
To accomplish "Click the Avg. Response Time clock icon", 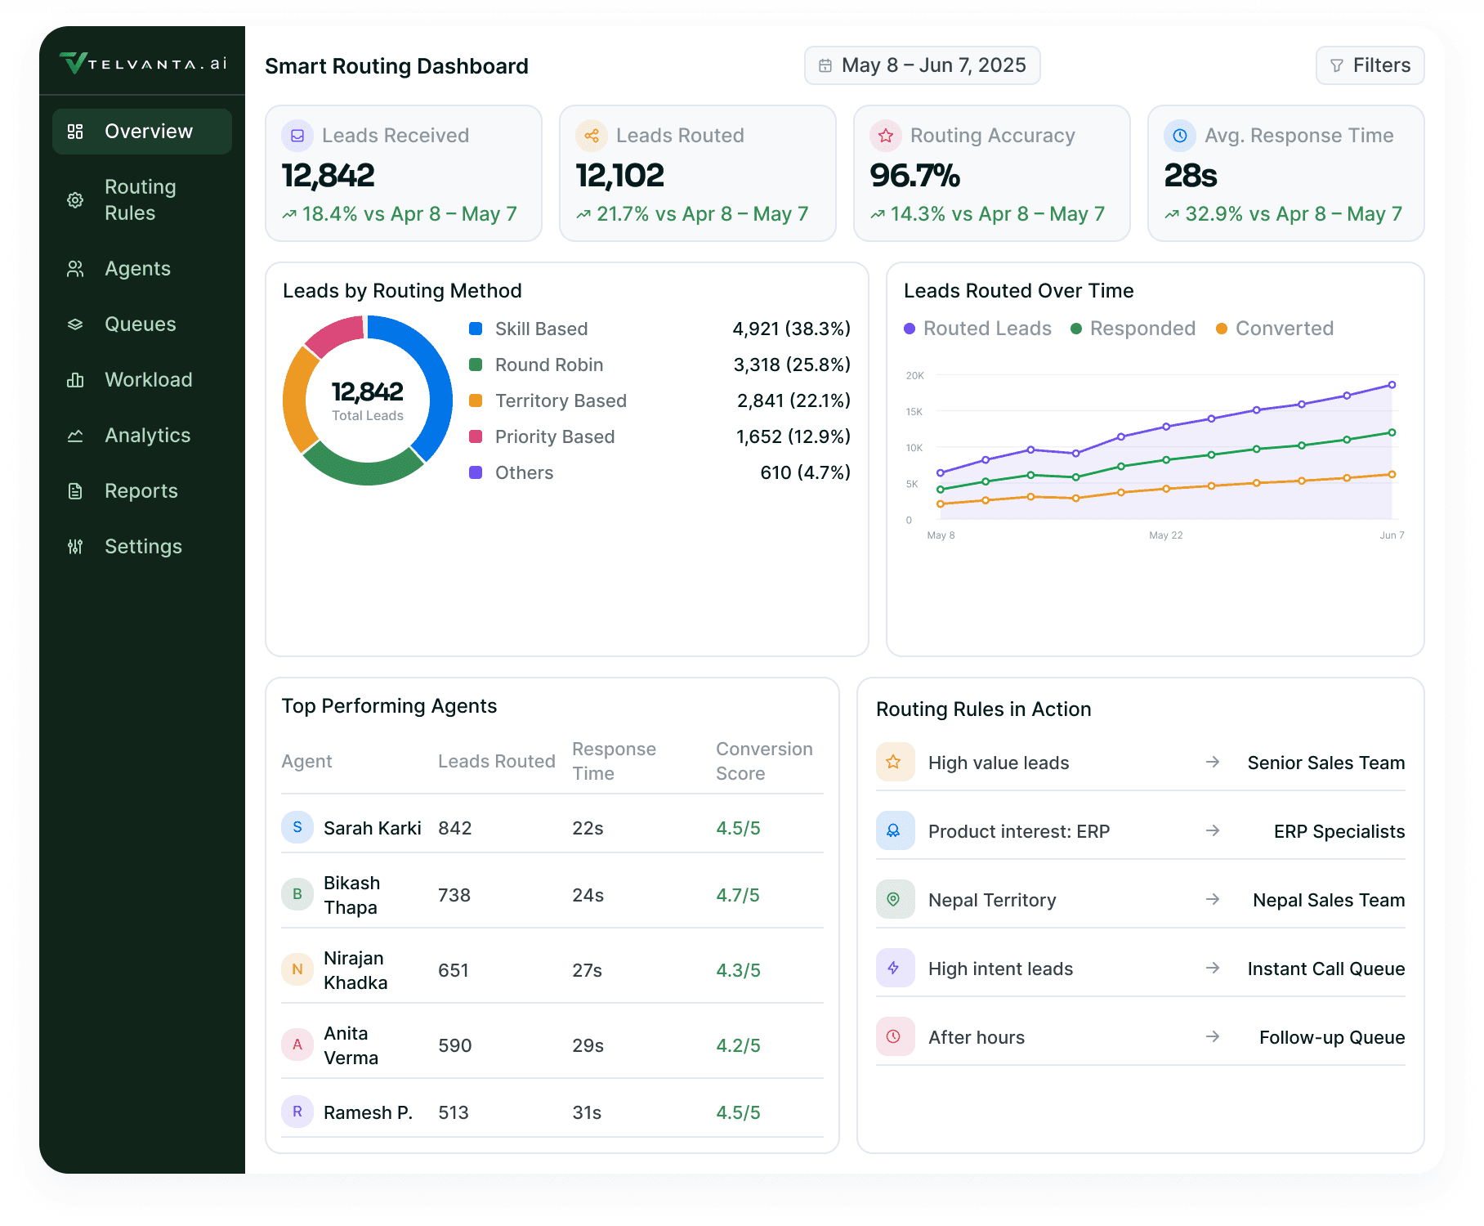I will click(x=1180, y=136).
